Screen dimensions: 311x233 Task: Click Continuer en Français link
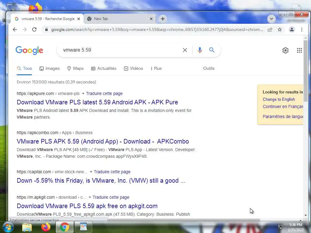[283, 106]
